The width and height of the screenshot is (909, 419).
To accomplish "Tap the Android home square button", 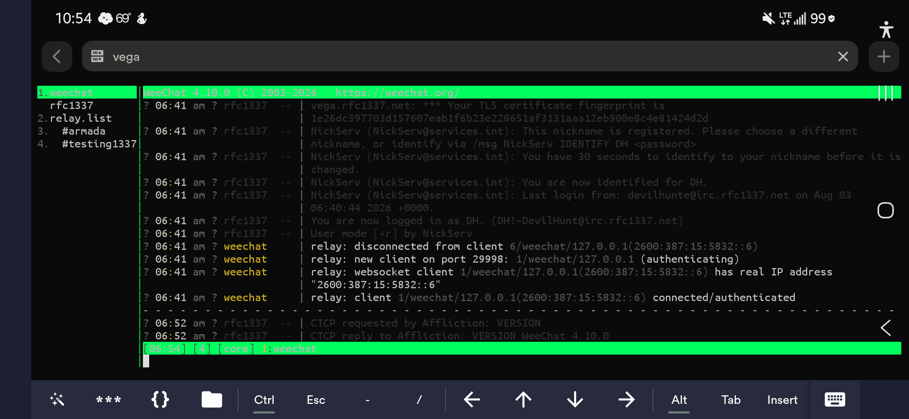I will point(886,210).
